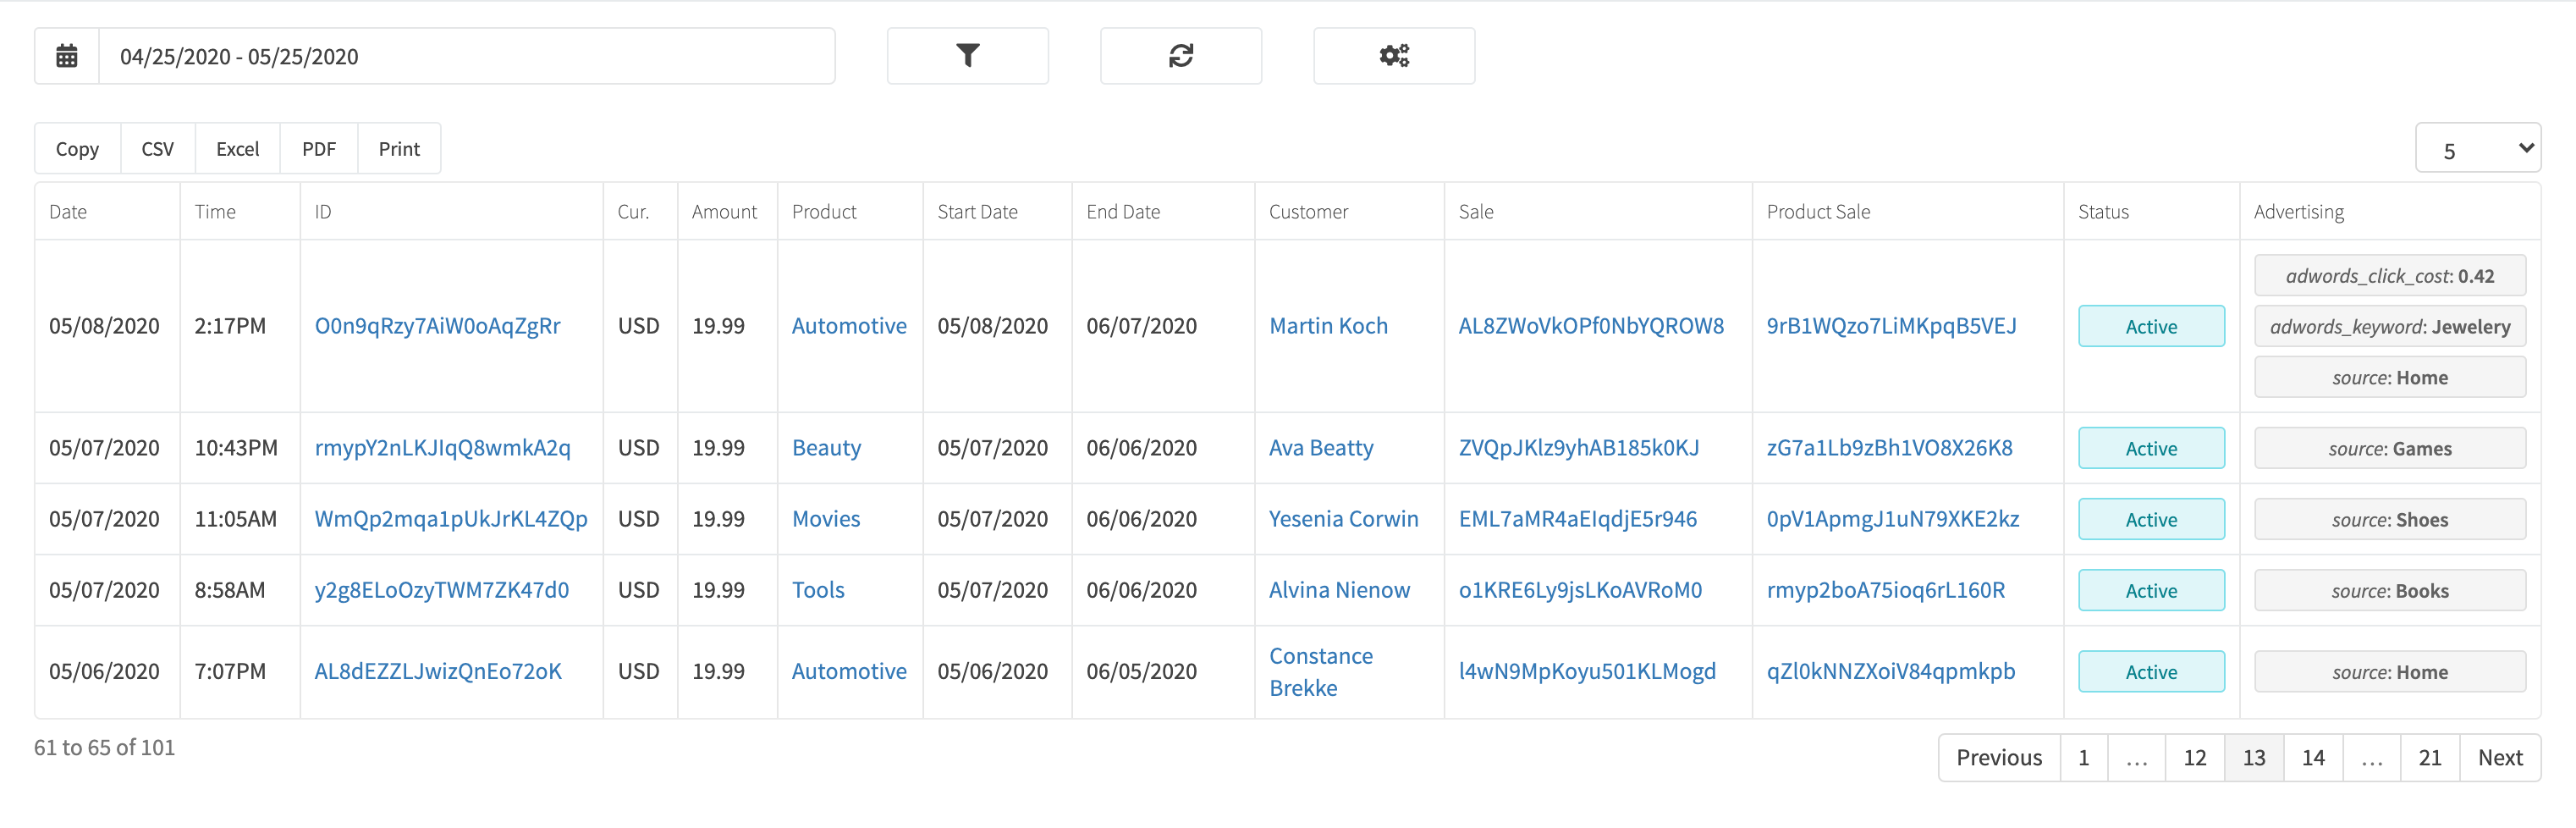Open subscription ID rmypY2nLKJIqQ8wmkA2q
Viewport: 2576px width, 828px height.
coord(442,448)
